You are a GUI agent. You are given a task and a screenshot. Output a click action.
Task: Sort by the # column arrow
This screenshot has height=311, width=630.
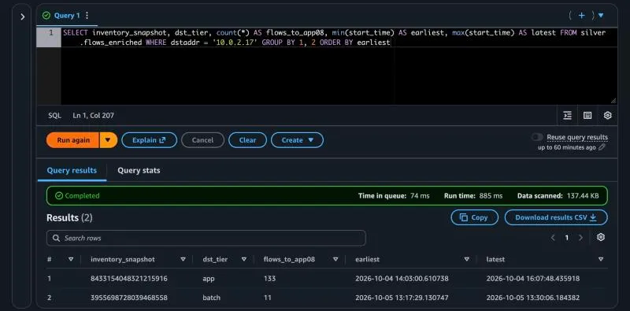pyautogui.click(x=71, y=259)
